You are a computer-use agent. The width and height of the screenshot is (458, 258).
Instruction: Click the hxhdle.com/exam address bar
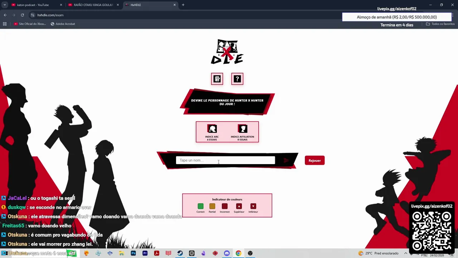click(x=50, y=15)
